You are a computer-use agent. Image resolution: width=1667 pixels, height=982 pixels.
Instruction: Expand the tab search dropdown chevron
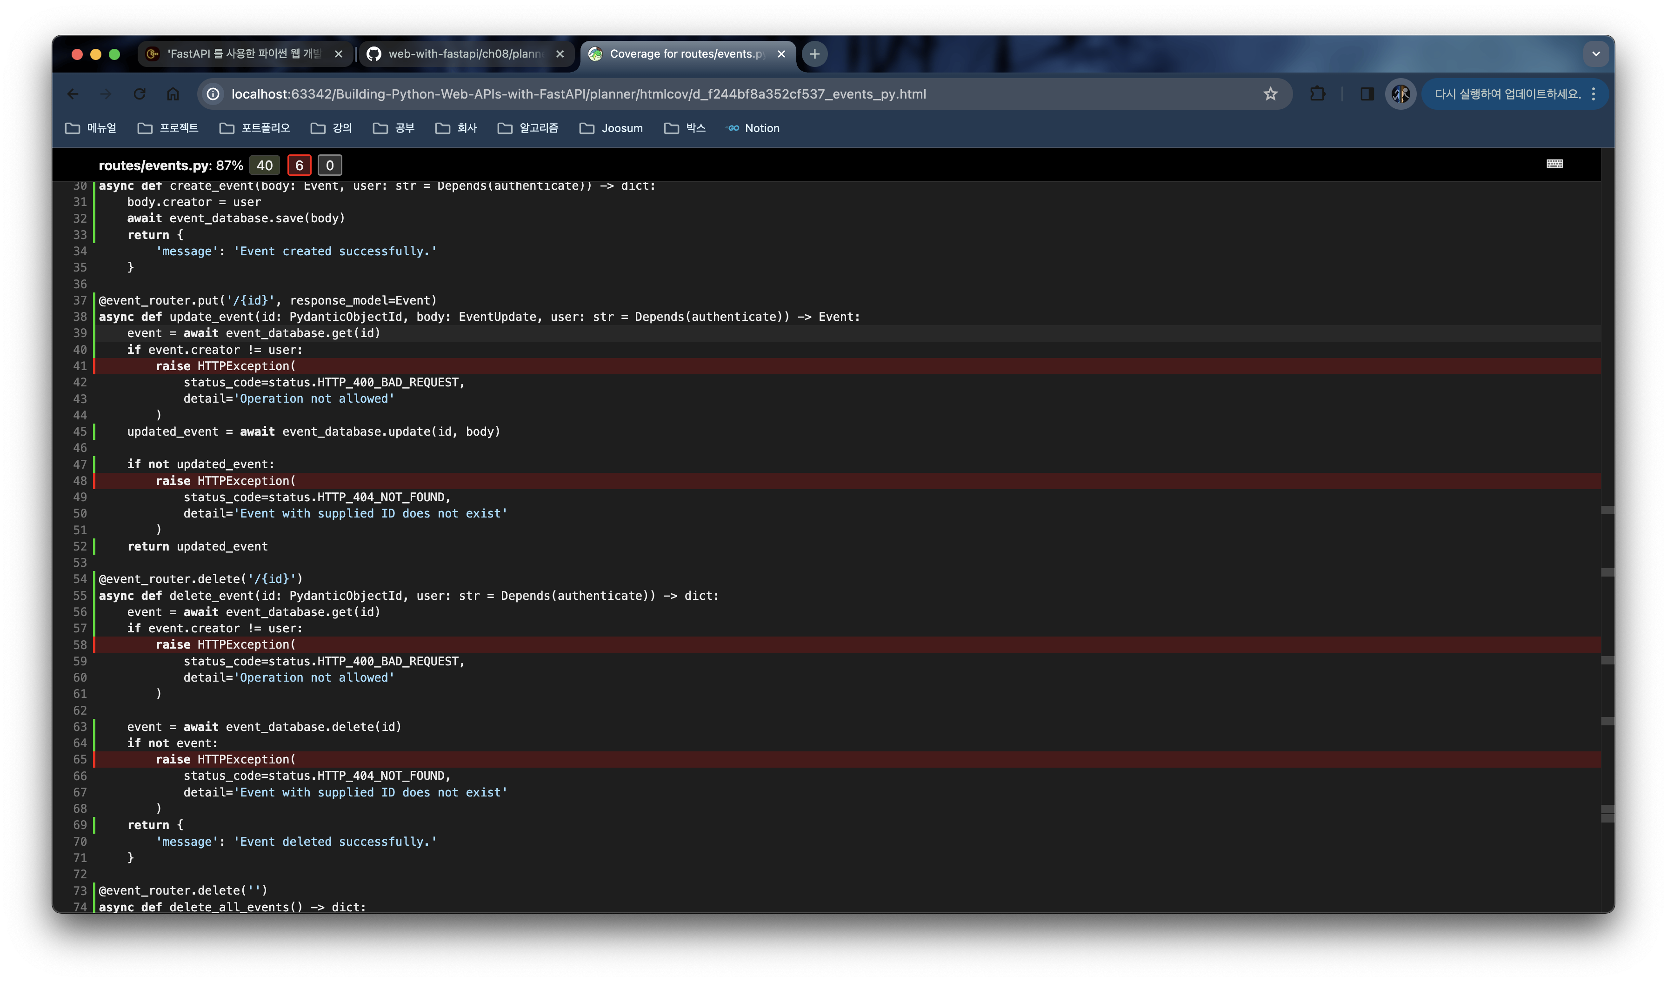[x=1595, y=53]
